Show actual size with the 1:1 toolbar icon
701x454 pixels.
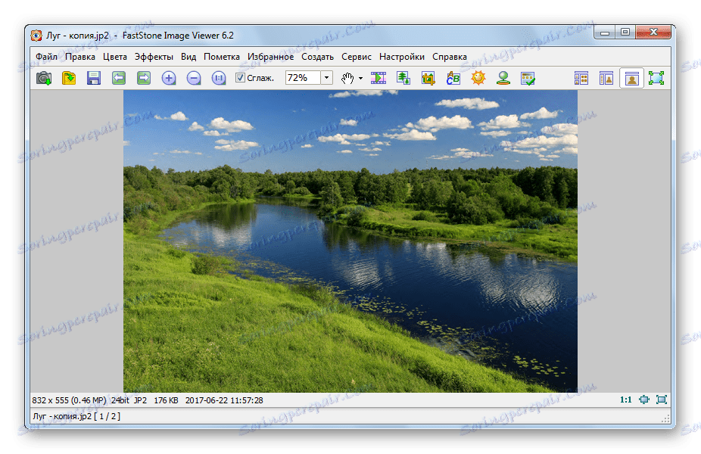(219, 78)
